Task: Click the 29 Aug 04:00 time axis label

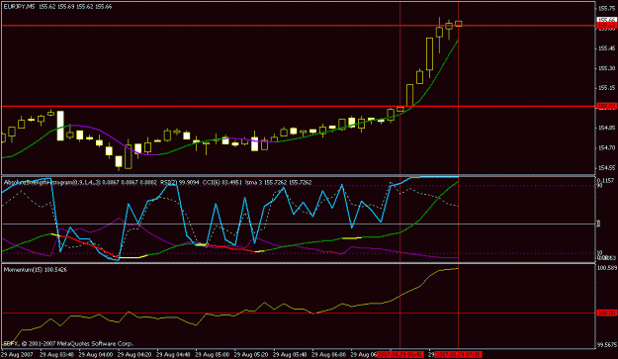Action: point(95,355)
